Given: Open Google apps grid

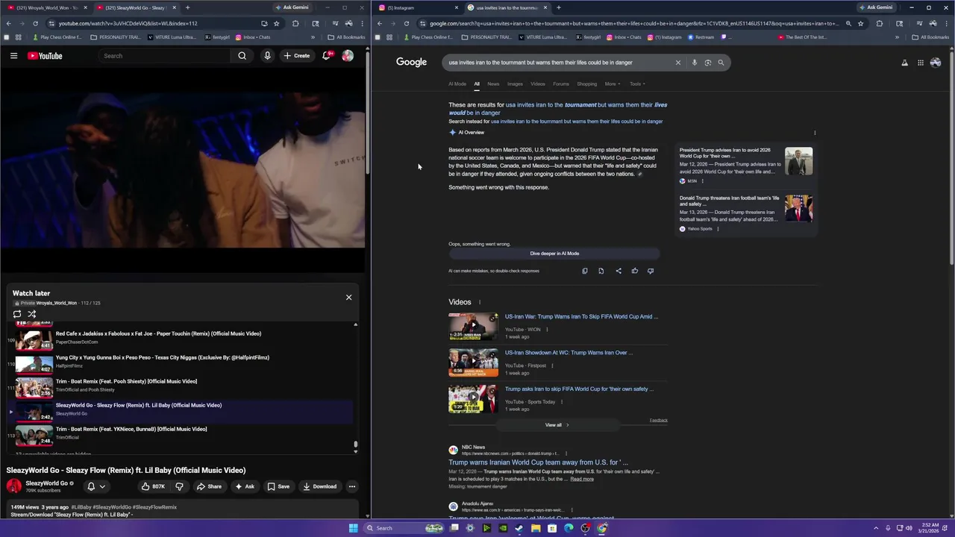Looking at the screenshot, I should point(921,63).
